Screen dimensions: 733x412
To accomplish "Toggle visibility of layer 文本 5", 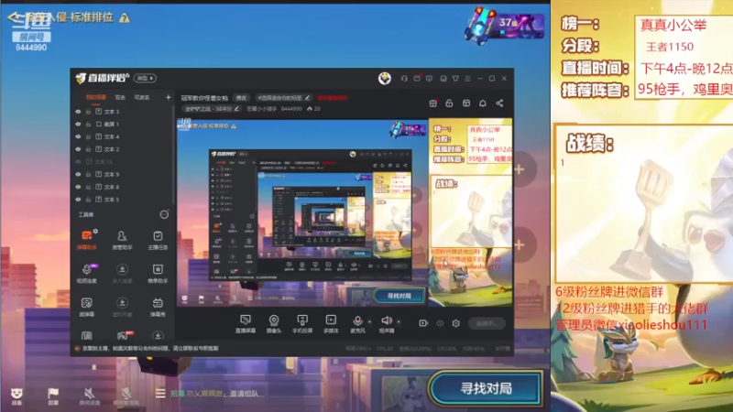I will point(78,200).
